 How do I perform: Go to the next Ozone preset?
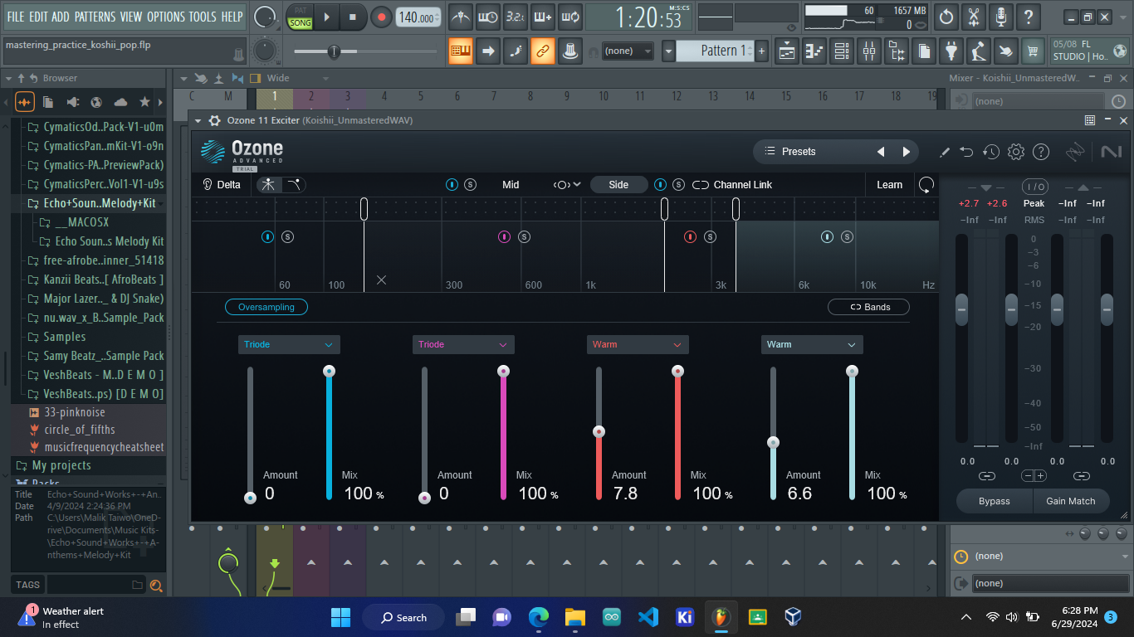pyautogui.click(x=907, y=152)
